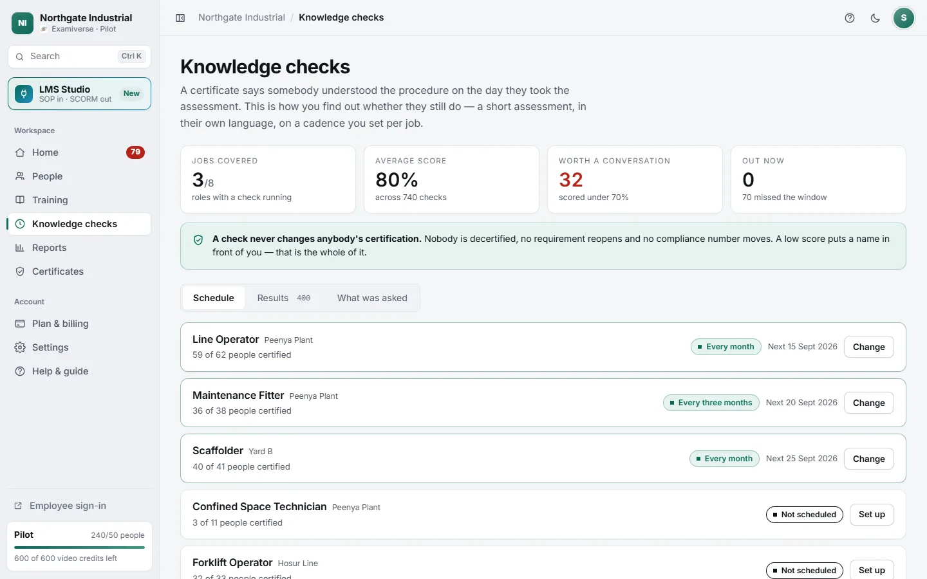
Task: Change the Maintenance Fitter schedule
Action: click(x=869, y=403)
